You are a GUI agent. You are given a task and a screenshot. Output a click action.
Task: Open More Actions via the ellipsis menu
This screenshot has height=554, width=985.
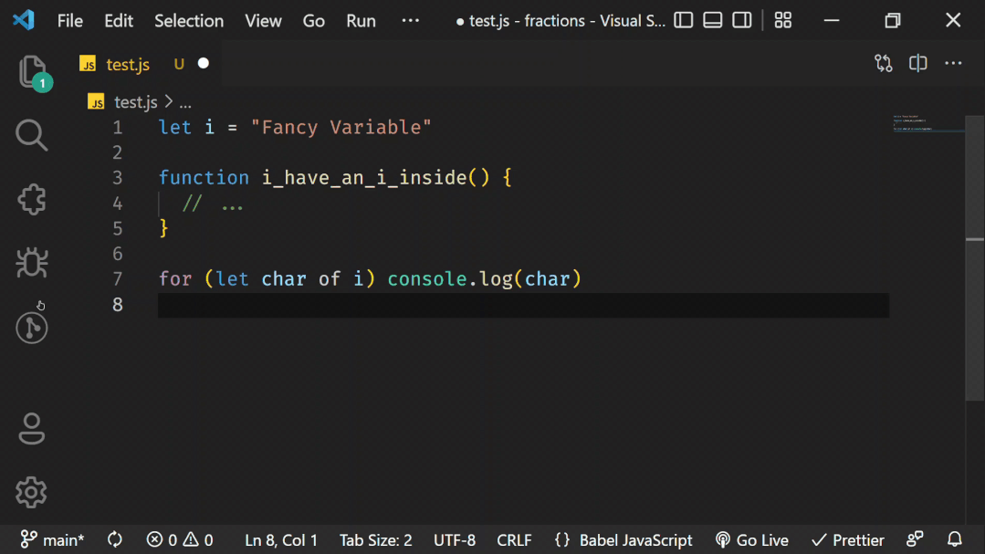coord(953,63)
